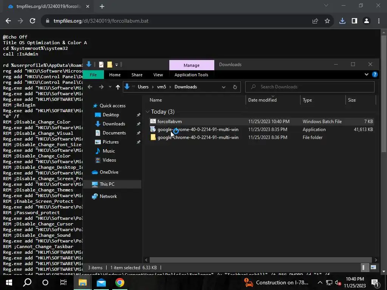387x290 pixels.
Task: Bookmark this tab with the star icon
Action: coord(327,21)
